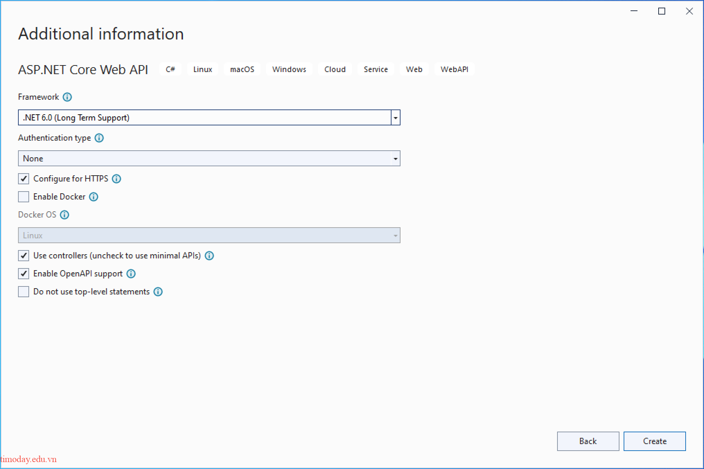This screenshot has width=704, height=469.
Task: Click the Configure for HTTPS info icon
Action: (x=117, y=179)
